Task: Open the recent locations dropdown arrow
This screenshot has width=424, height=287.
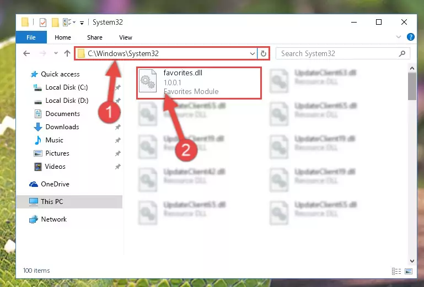Action: pyautogui.click(x=56, y=53)
